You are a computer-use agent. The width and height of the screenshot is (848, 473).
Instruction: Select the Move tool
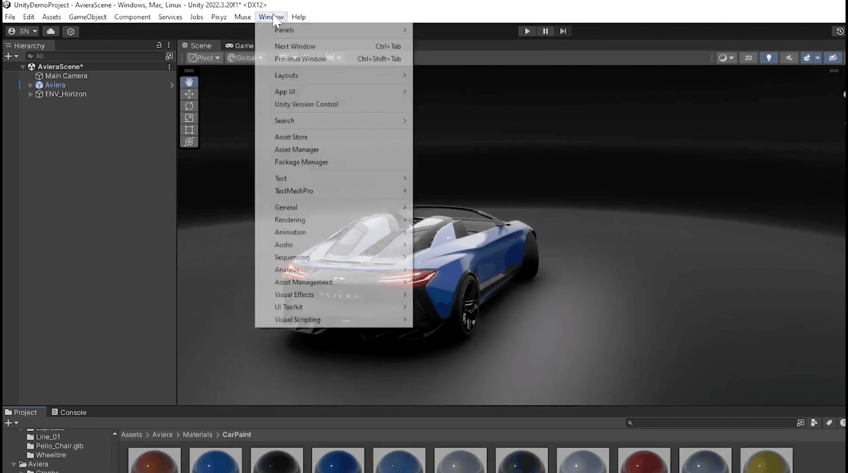pos(189,94)
